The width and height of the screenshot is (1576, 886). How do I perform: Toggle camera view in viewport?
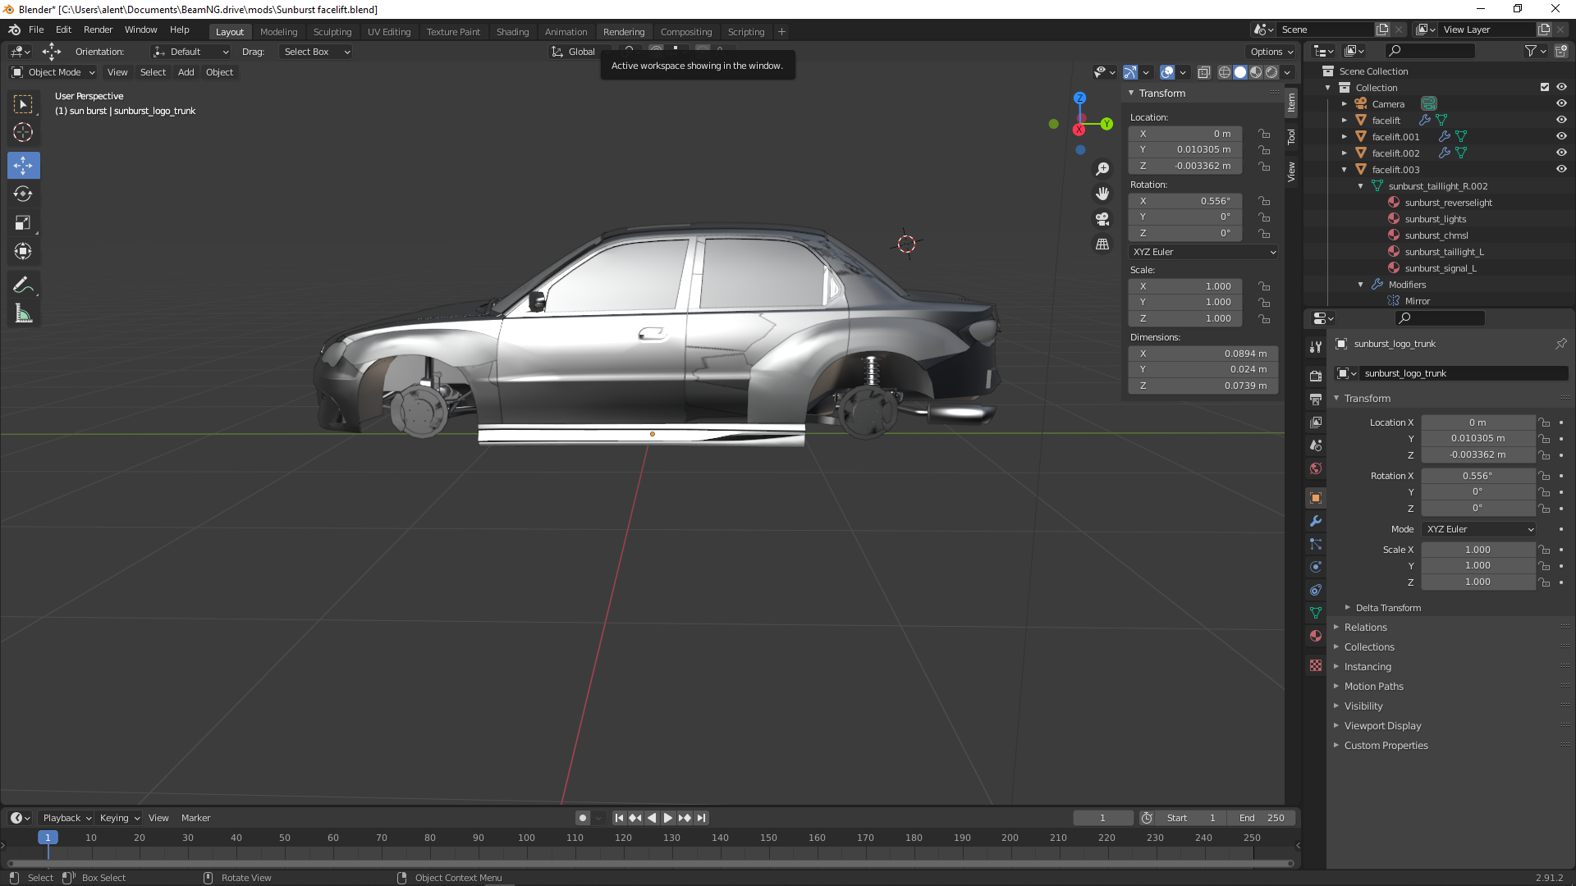pyautogui.click(x=1102, y=219)
